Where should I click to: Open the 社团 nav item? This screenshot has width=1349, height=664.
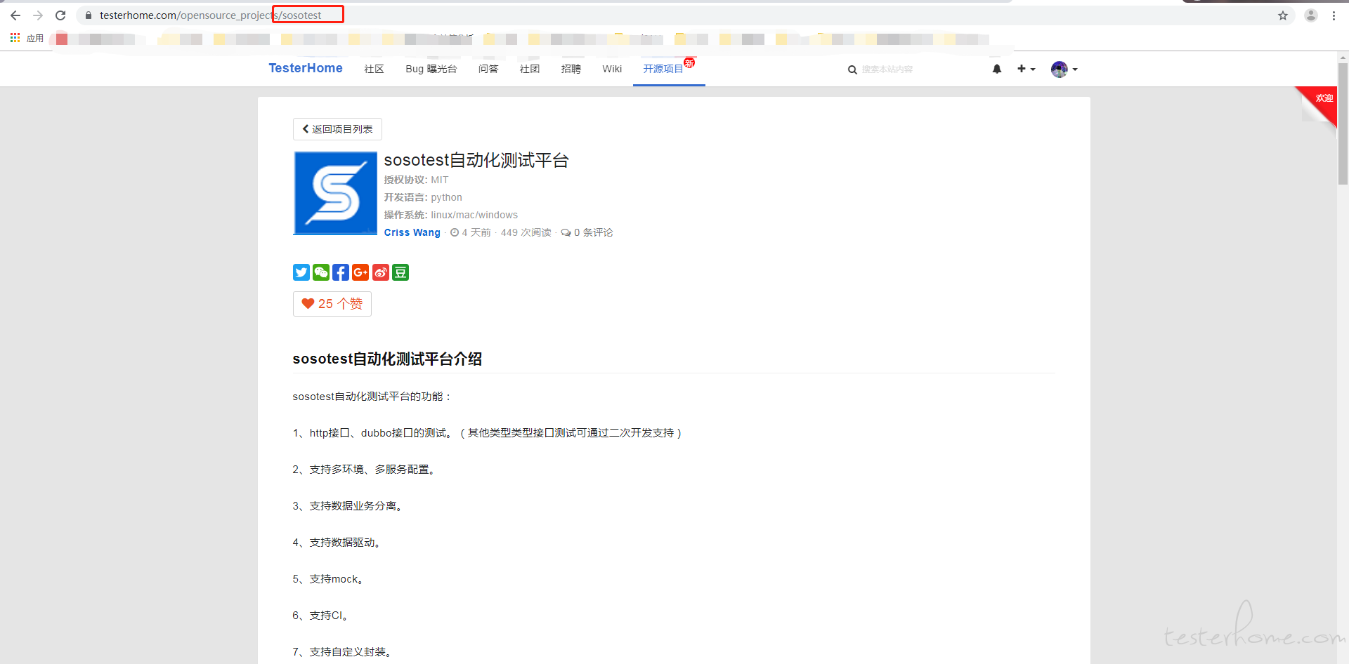coord(530,69)
